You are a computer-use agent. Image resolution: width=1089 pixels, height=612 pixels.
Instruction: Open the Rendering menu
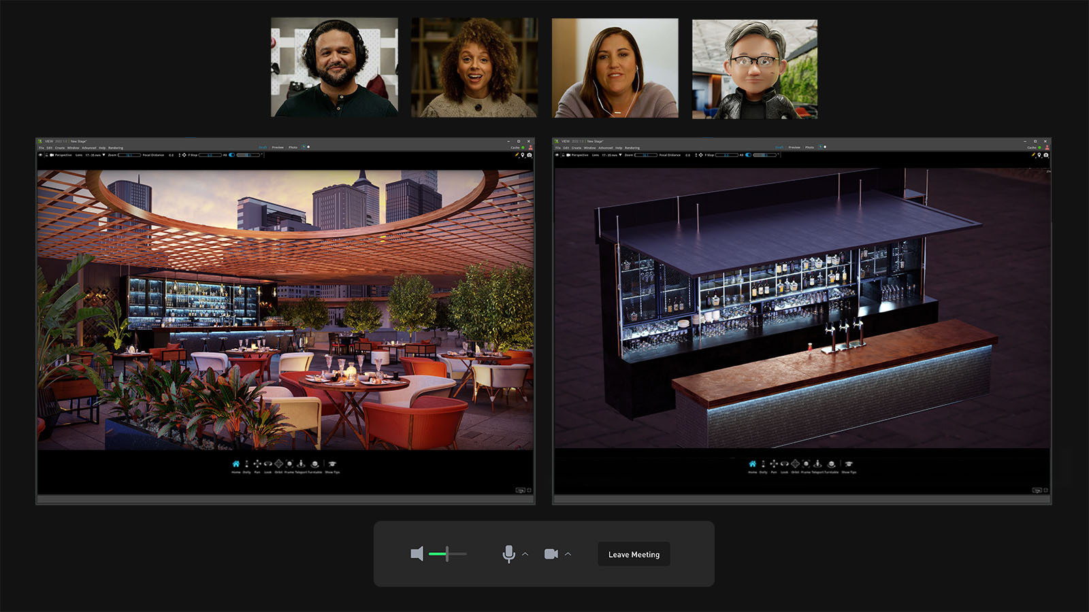(116, 148)
